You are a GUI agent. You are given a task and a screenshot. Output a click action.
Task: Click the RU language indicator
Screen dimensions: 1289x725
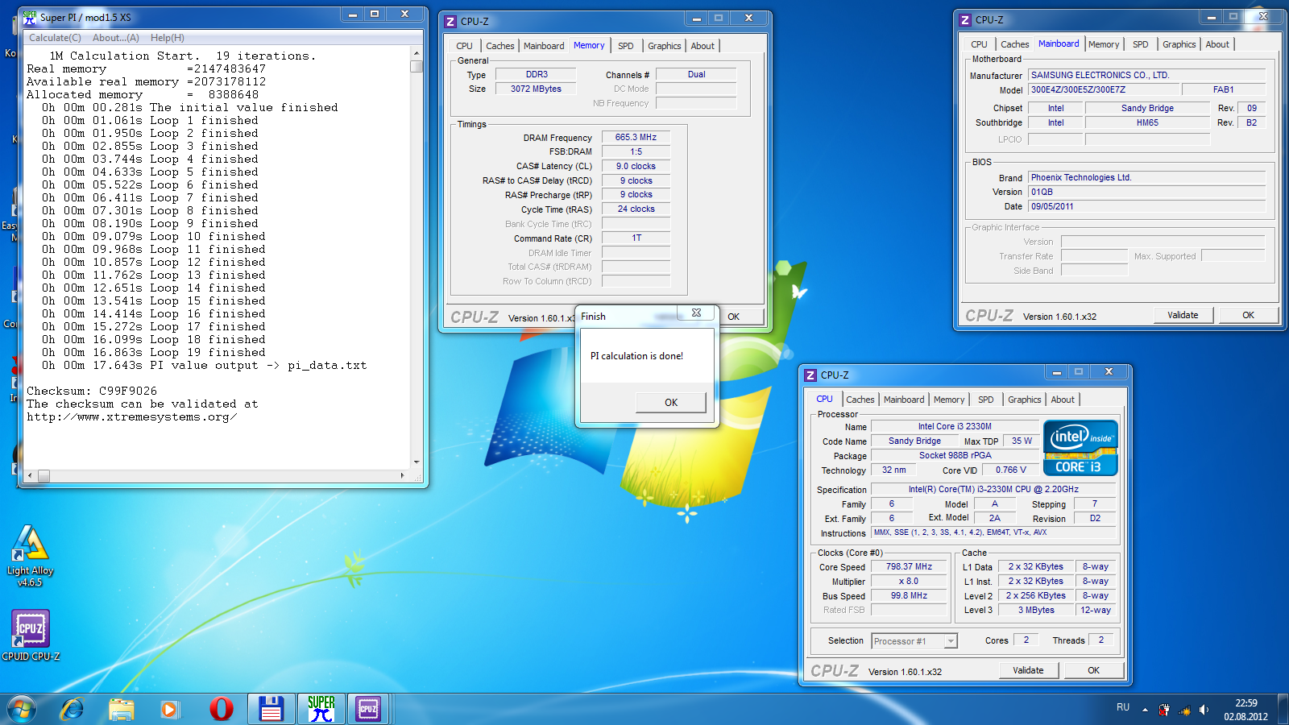coord(1123,707)
